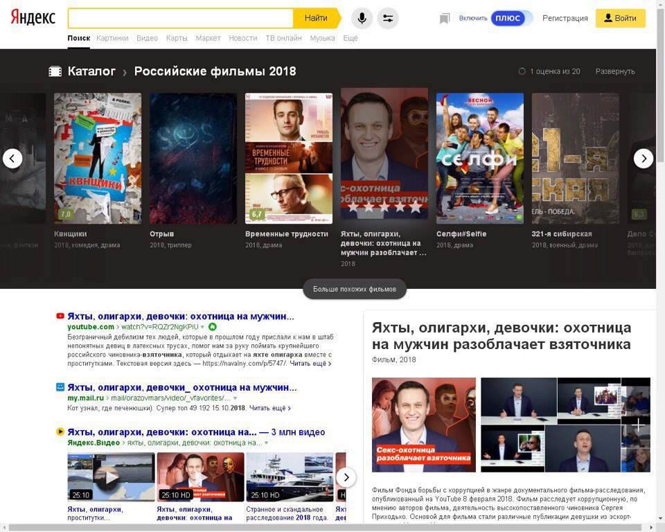Open the Музыка tab

pos(322,38)
